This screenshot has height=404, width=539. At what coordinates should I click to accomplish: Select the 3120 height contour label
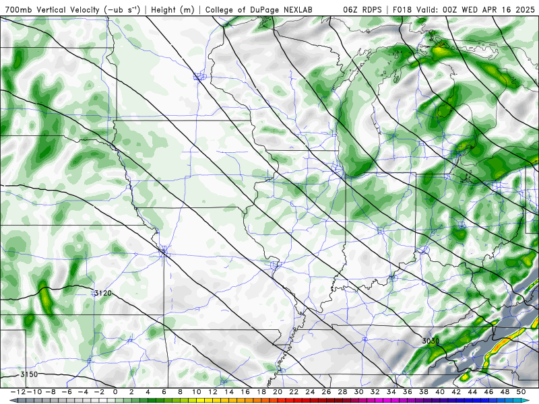tap(103, 293)
